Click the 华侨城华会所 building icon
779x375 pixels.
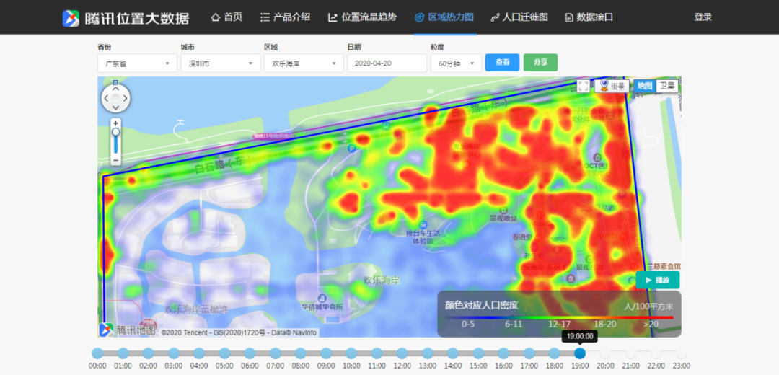click(322, 298)
